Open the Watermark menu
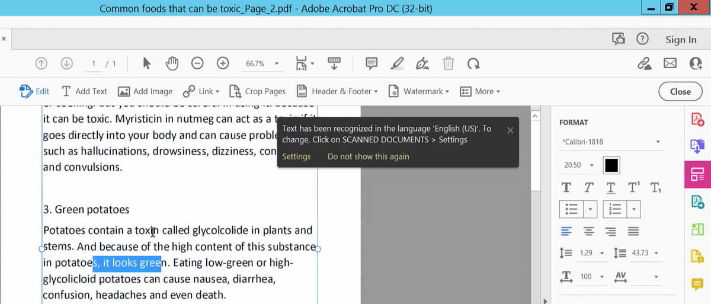 coord(418,91)
